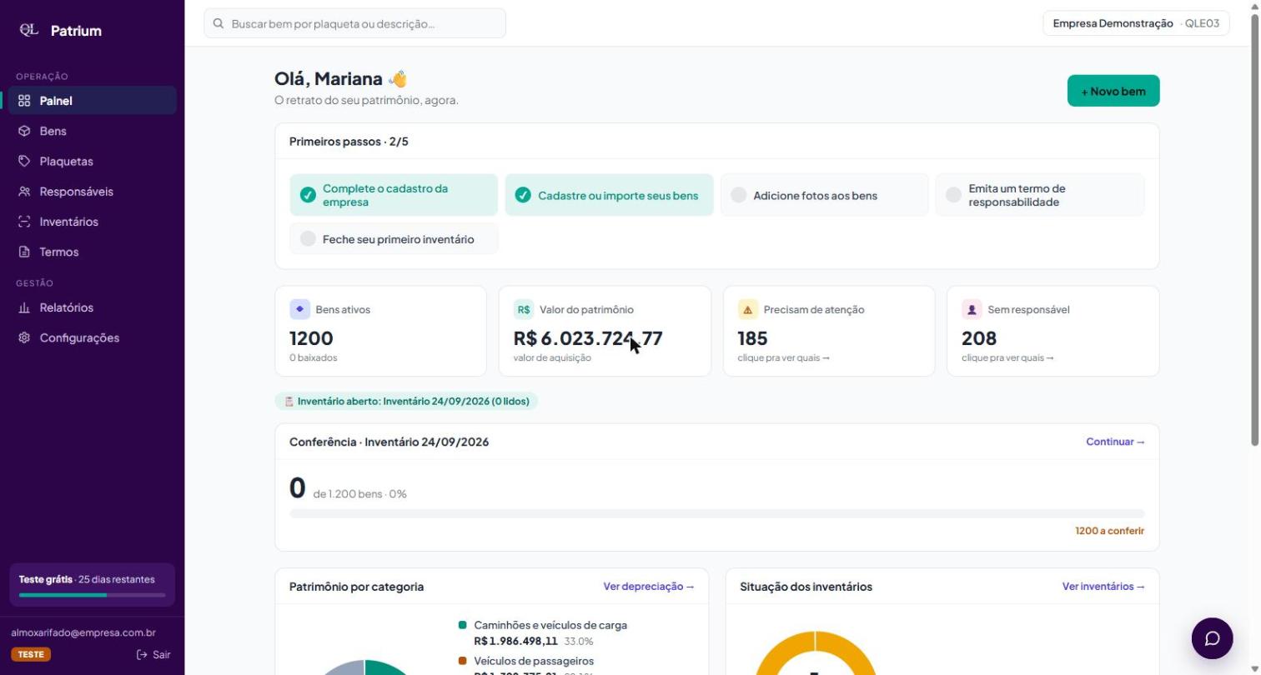Open Plaquetas from the sidebar
Image resolution: width=1261 pixels, height=675 pixels.
[x=93, y=161]
